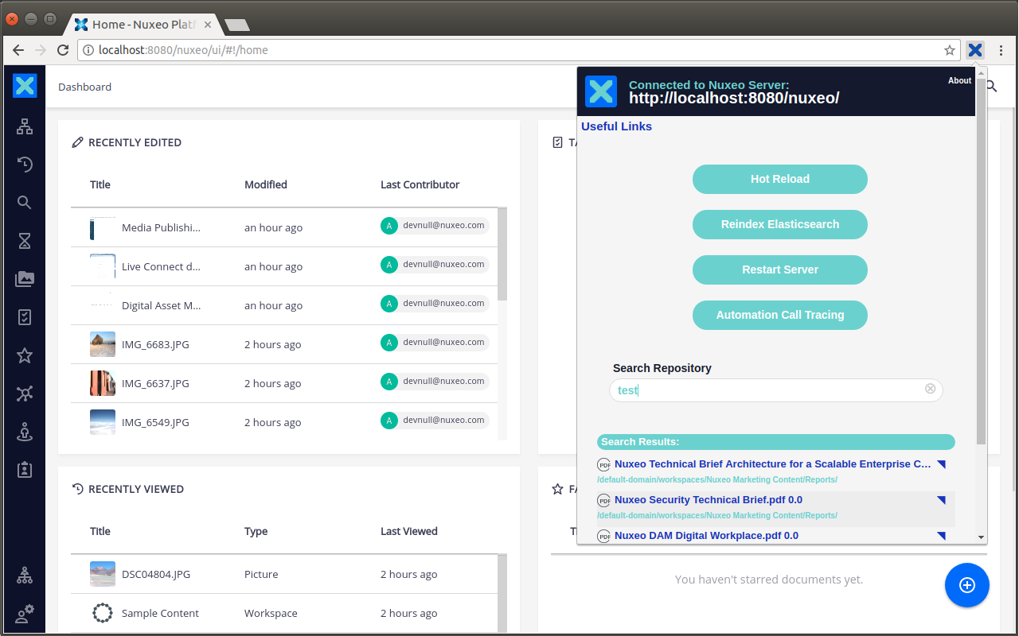
Task: Click the browser address bar URL
Action: tap(183, 50)
